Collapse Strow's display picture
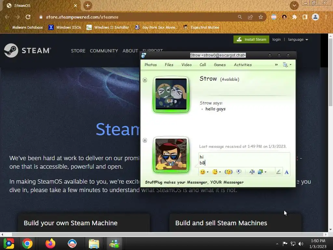This screenshot has width=333, height=250. coord(145,80)
